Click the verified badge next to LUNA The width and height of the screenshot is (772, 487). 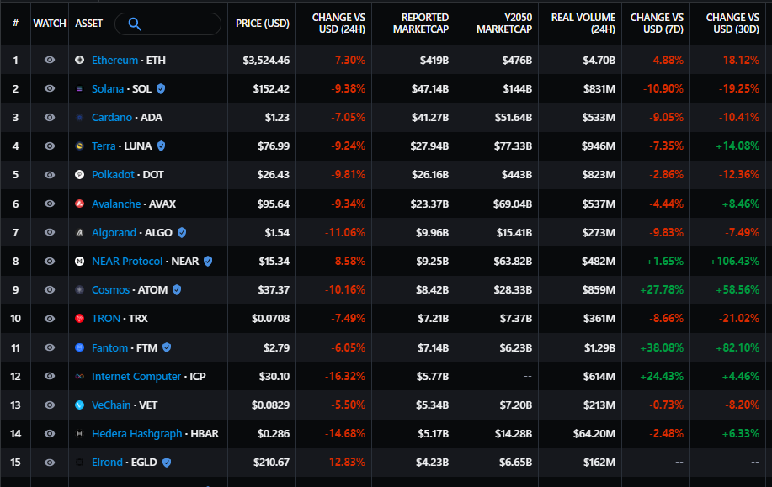(x=161, y=146)
